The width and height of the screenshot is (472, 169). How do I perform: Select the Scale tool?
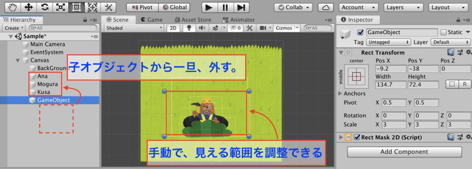pos(60,7)
